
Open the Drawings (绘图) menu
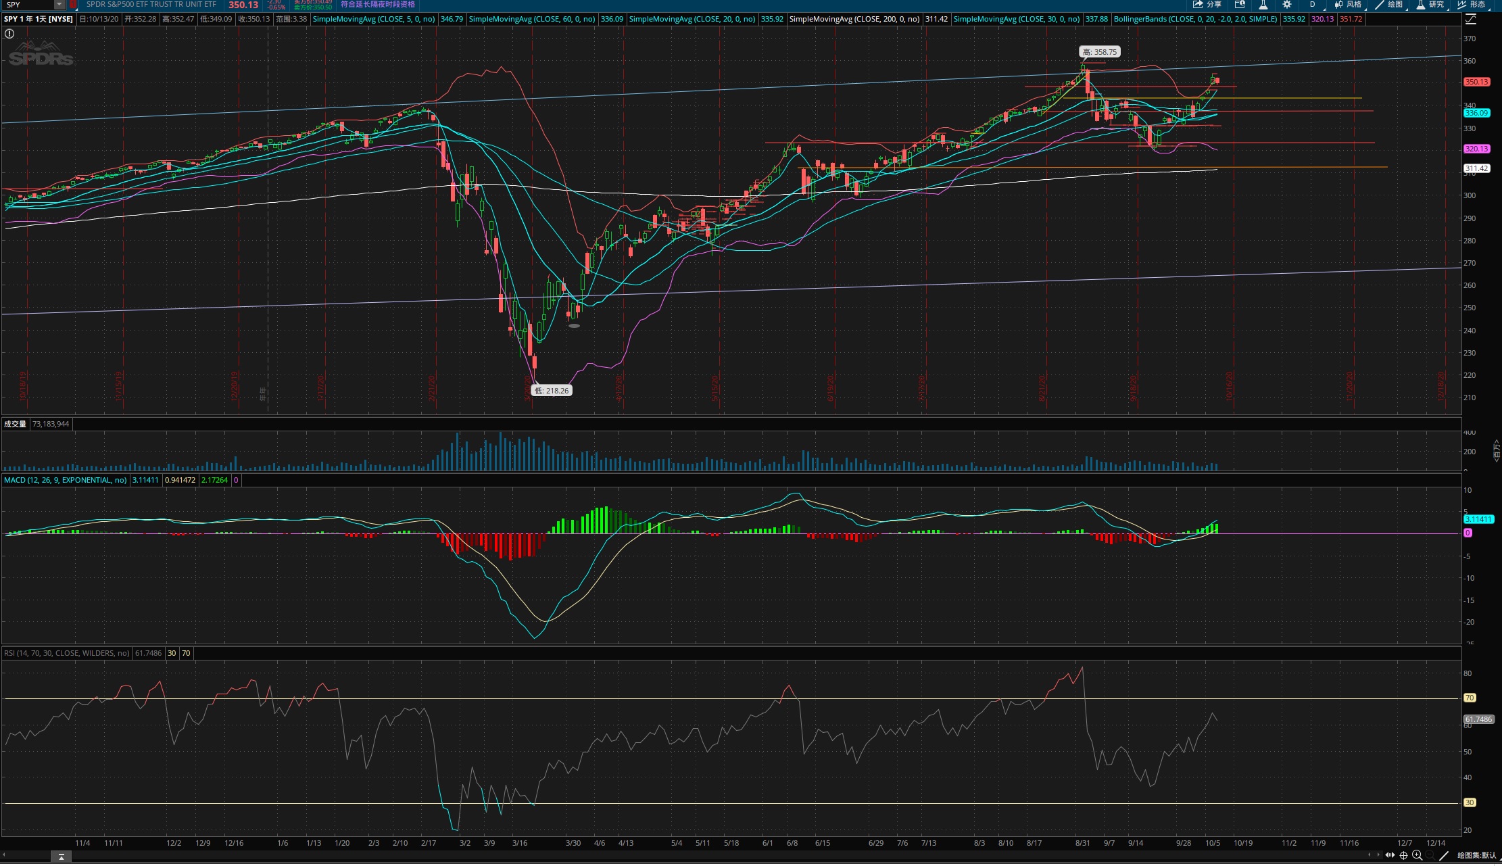(1390, 5)
